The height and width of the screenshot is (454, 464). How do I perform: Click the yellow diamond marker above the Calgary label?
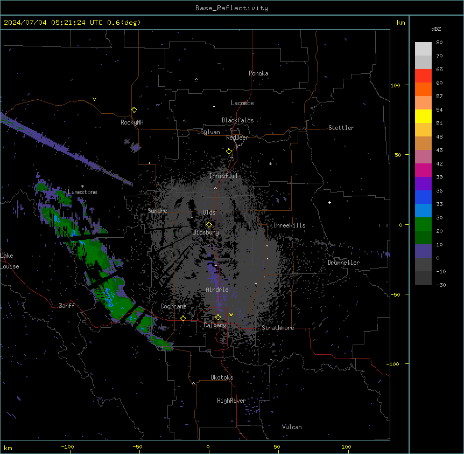218,318
